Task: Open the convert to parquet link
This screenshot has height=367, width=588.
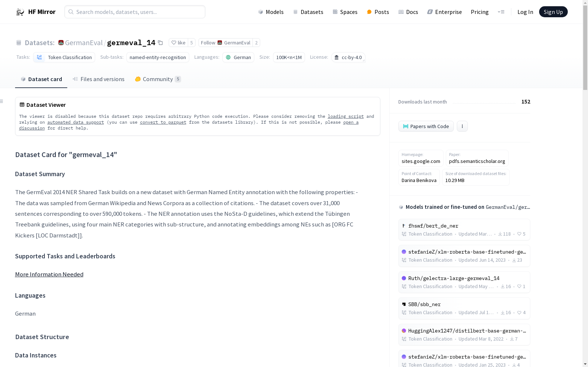Action: tap(163, 122)
